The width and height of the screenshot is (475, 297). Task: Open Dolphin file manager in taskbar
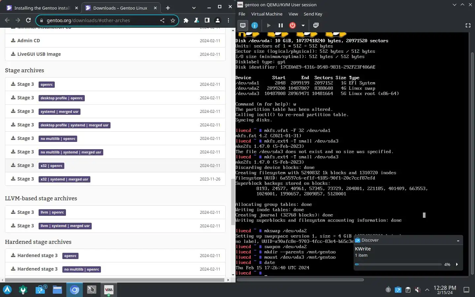[x=57, y=290]
